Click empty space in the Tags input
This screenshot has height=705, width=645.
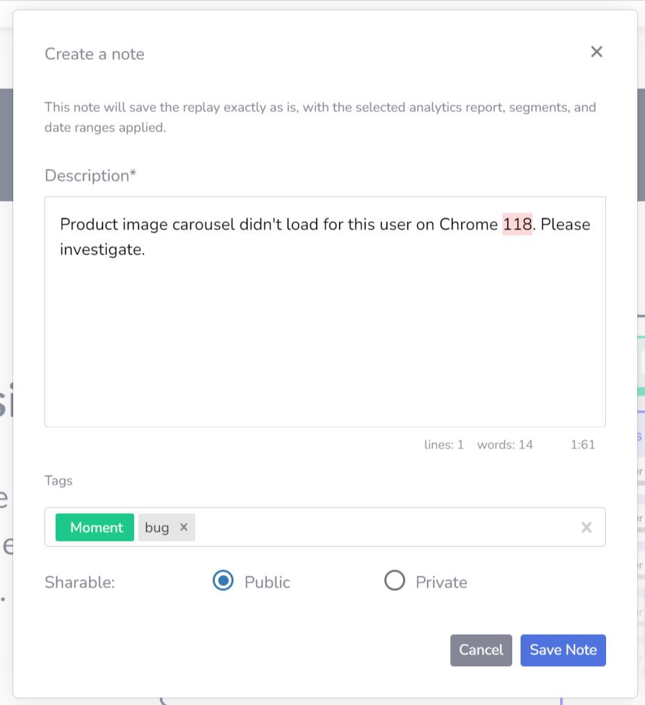tap(386, 528)
